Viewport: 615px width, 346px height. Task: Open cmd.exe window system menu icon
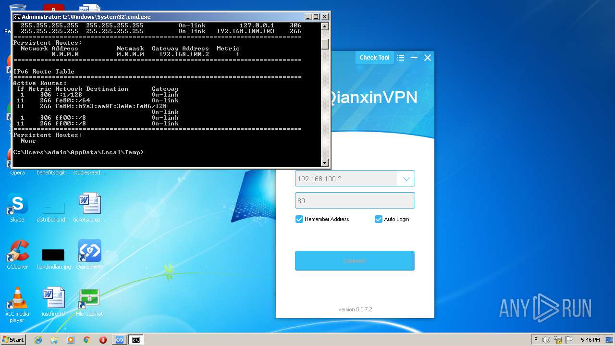(x=17, y=17)
